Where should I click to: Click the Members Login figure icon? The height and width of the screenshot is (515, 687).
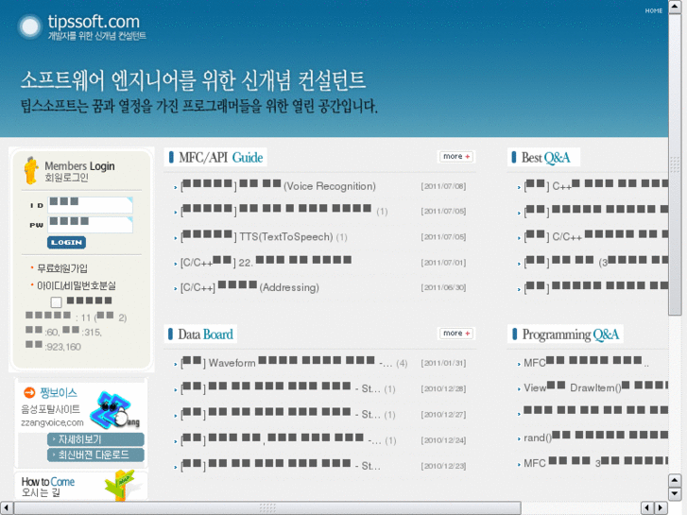click(x=30, y=170)
